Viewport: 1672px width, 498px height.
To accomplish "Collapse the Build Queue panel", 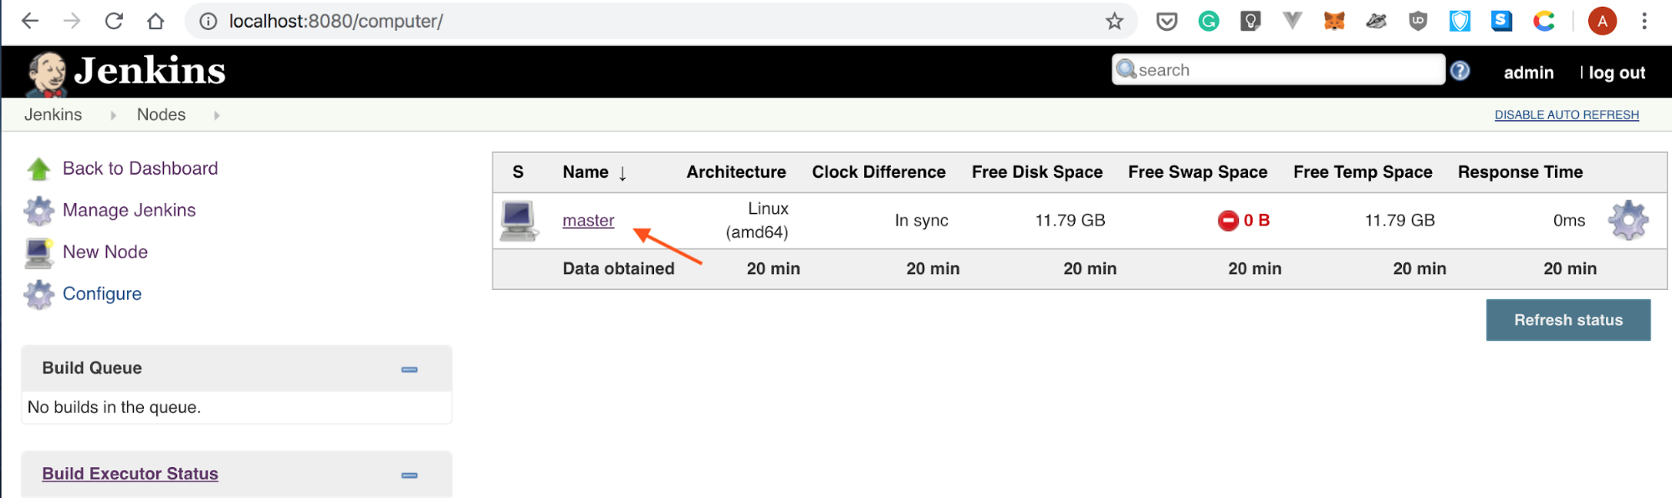I will [409, 369].
